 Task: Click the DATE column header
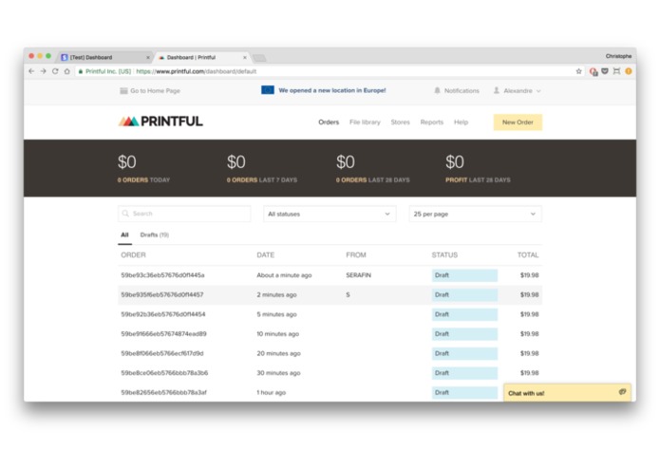pyautogui.click(x=266, y=255)
